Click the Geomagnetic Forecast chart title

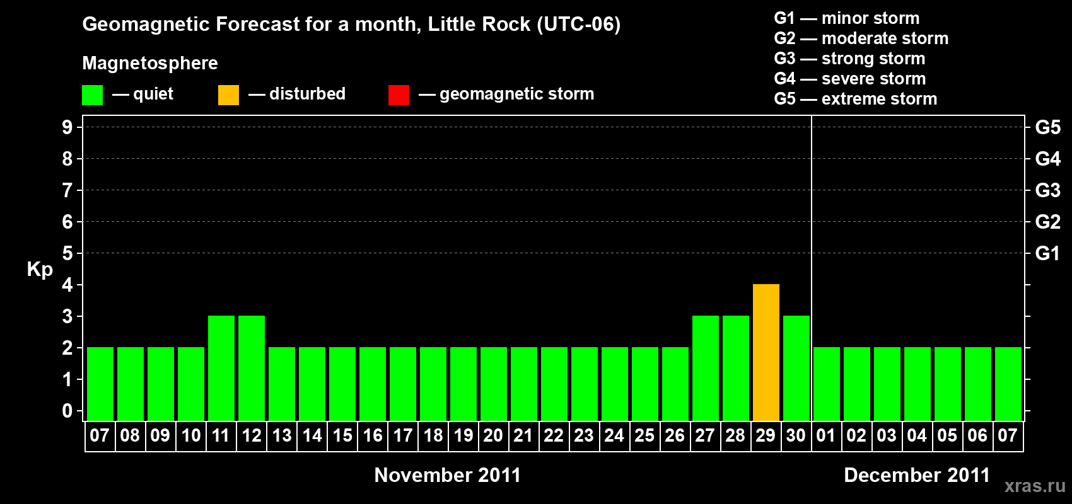351,25
